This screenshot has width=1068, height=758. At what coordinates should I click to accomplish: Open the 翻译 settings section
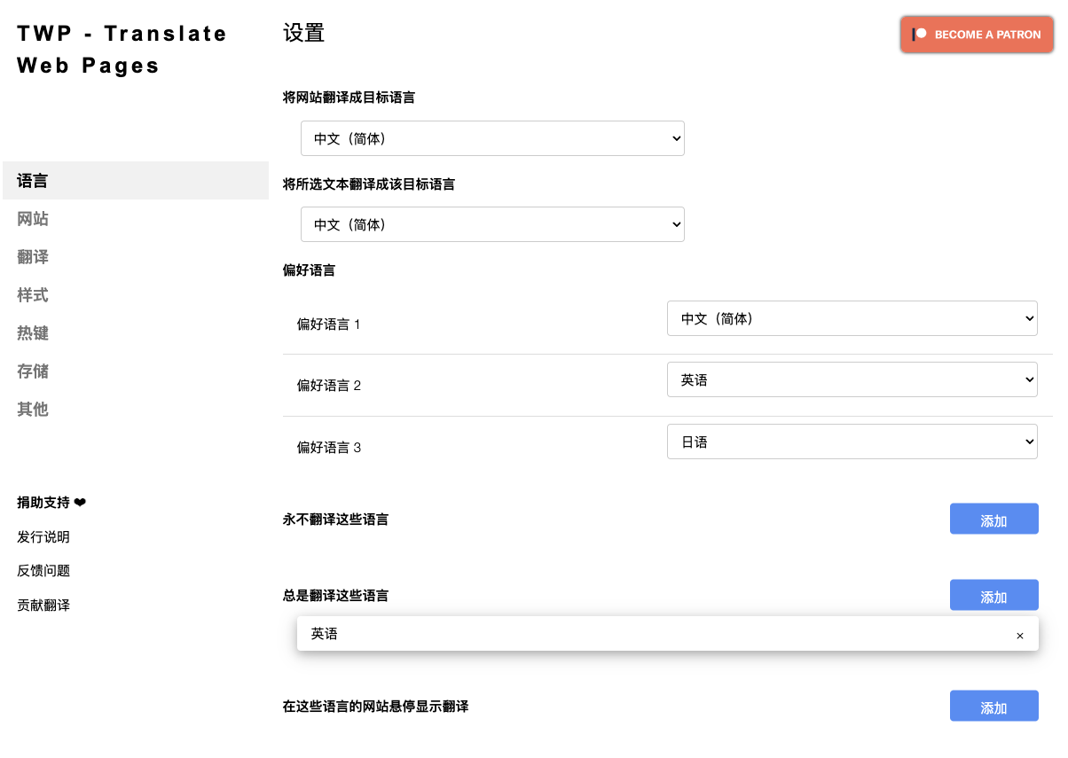tap(136, 257)
